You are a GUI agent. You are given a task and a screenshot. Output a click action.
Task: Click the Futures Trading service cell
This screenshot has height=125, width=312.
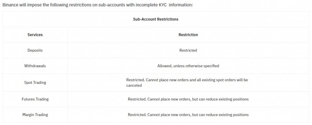35,99
